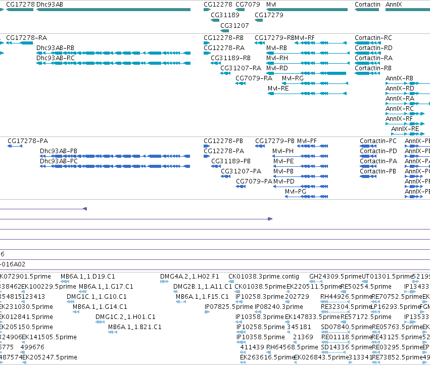The height and width of the screenshot is (365, 430).
Task: Click the Mvl-RB transcript label
Action: click(276, 48)
